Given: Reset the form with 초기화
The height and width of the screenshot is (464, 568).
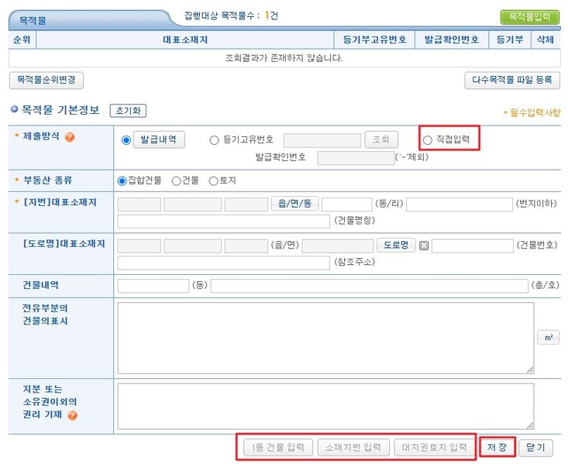Looking at the screenshot, I should (x=128, y=111).
